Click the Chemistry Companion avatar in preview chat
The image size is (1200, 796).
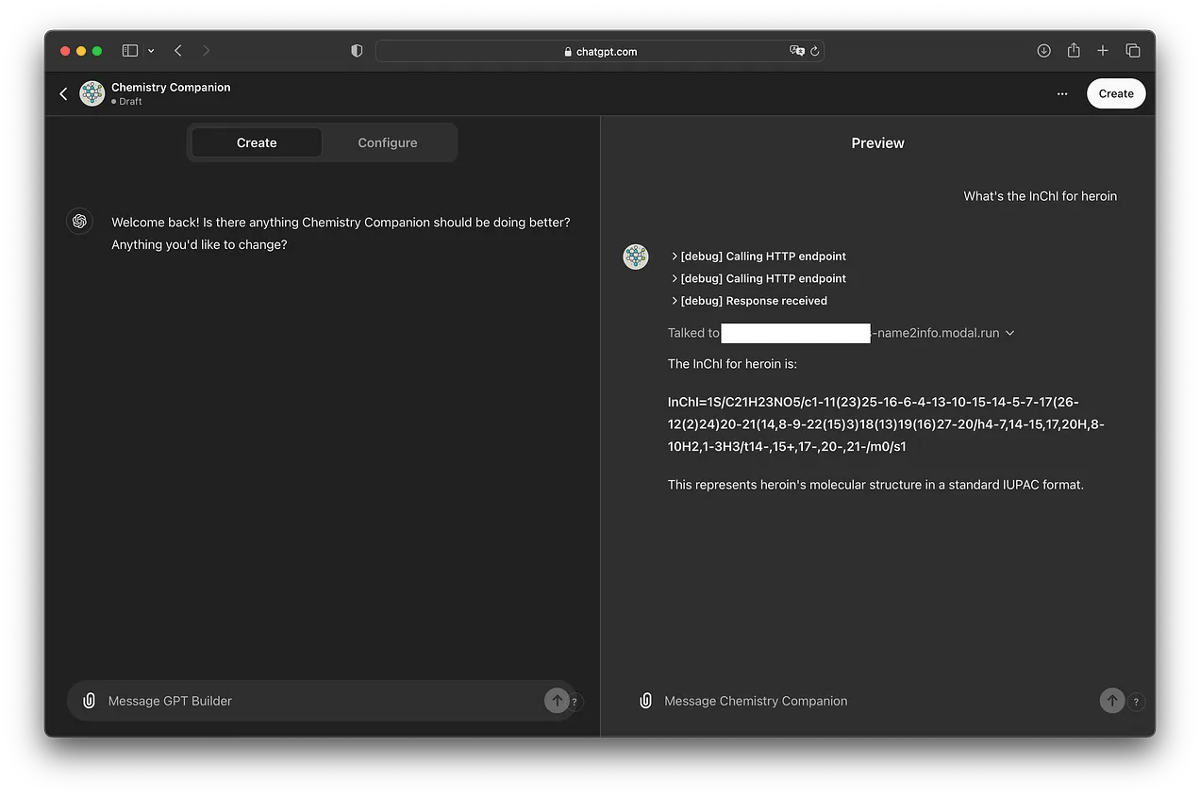pyautogui.click(x=636, y=257)
